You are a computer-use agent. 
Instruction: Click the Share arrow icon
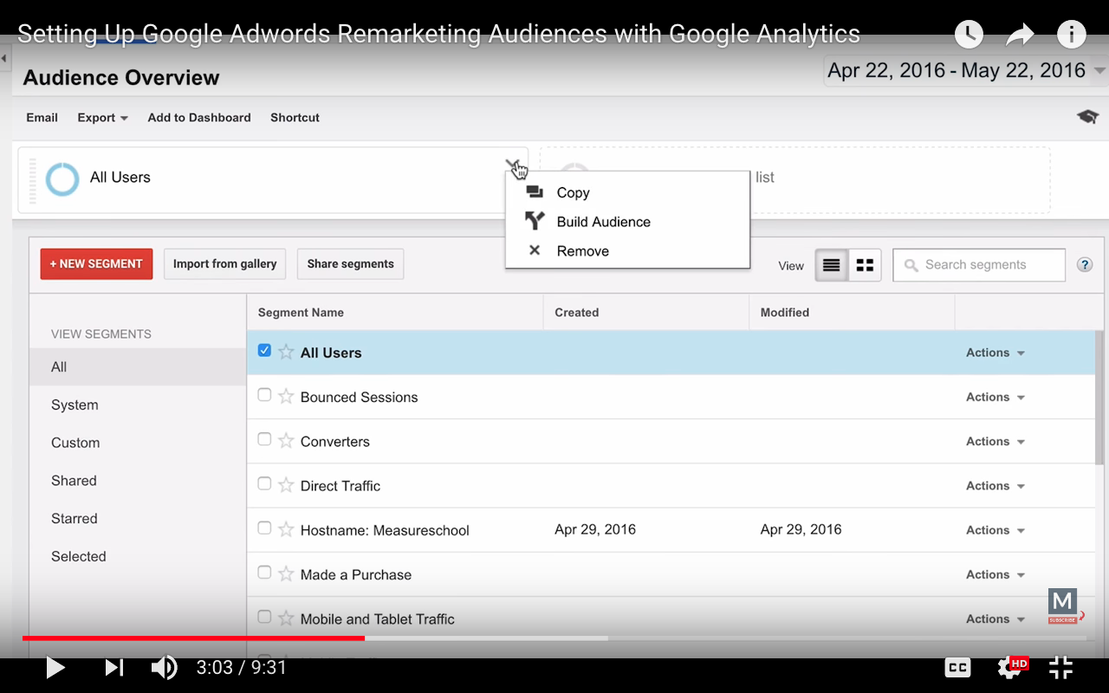pyautogui.click(x=1020, y=35)
